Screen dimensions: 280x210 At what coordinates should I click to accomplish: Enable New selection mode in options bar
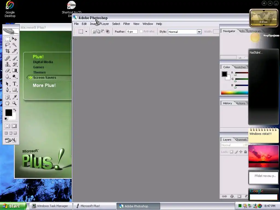click(94, 32)
